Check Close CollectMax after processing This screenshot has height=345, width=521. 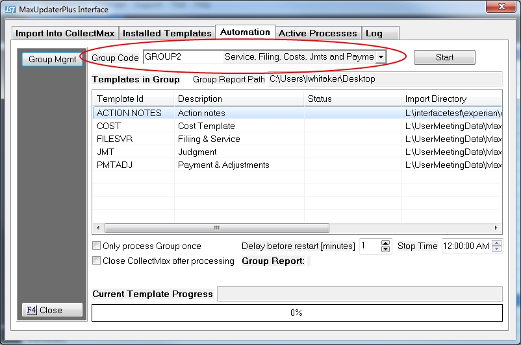click(x=97, y=261)
